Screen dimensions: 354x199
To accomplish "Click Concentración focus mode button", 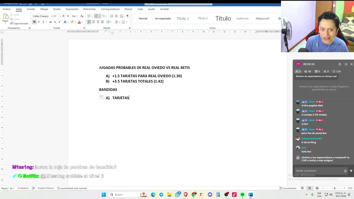I will pos(288,188).
